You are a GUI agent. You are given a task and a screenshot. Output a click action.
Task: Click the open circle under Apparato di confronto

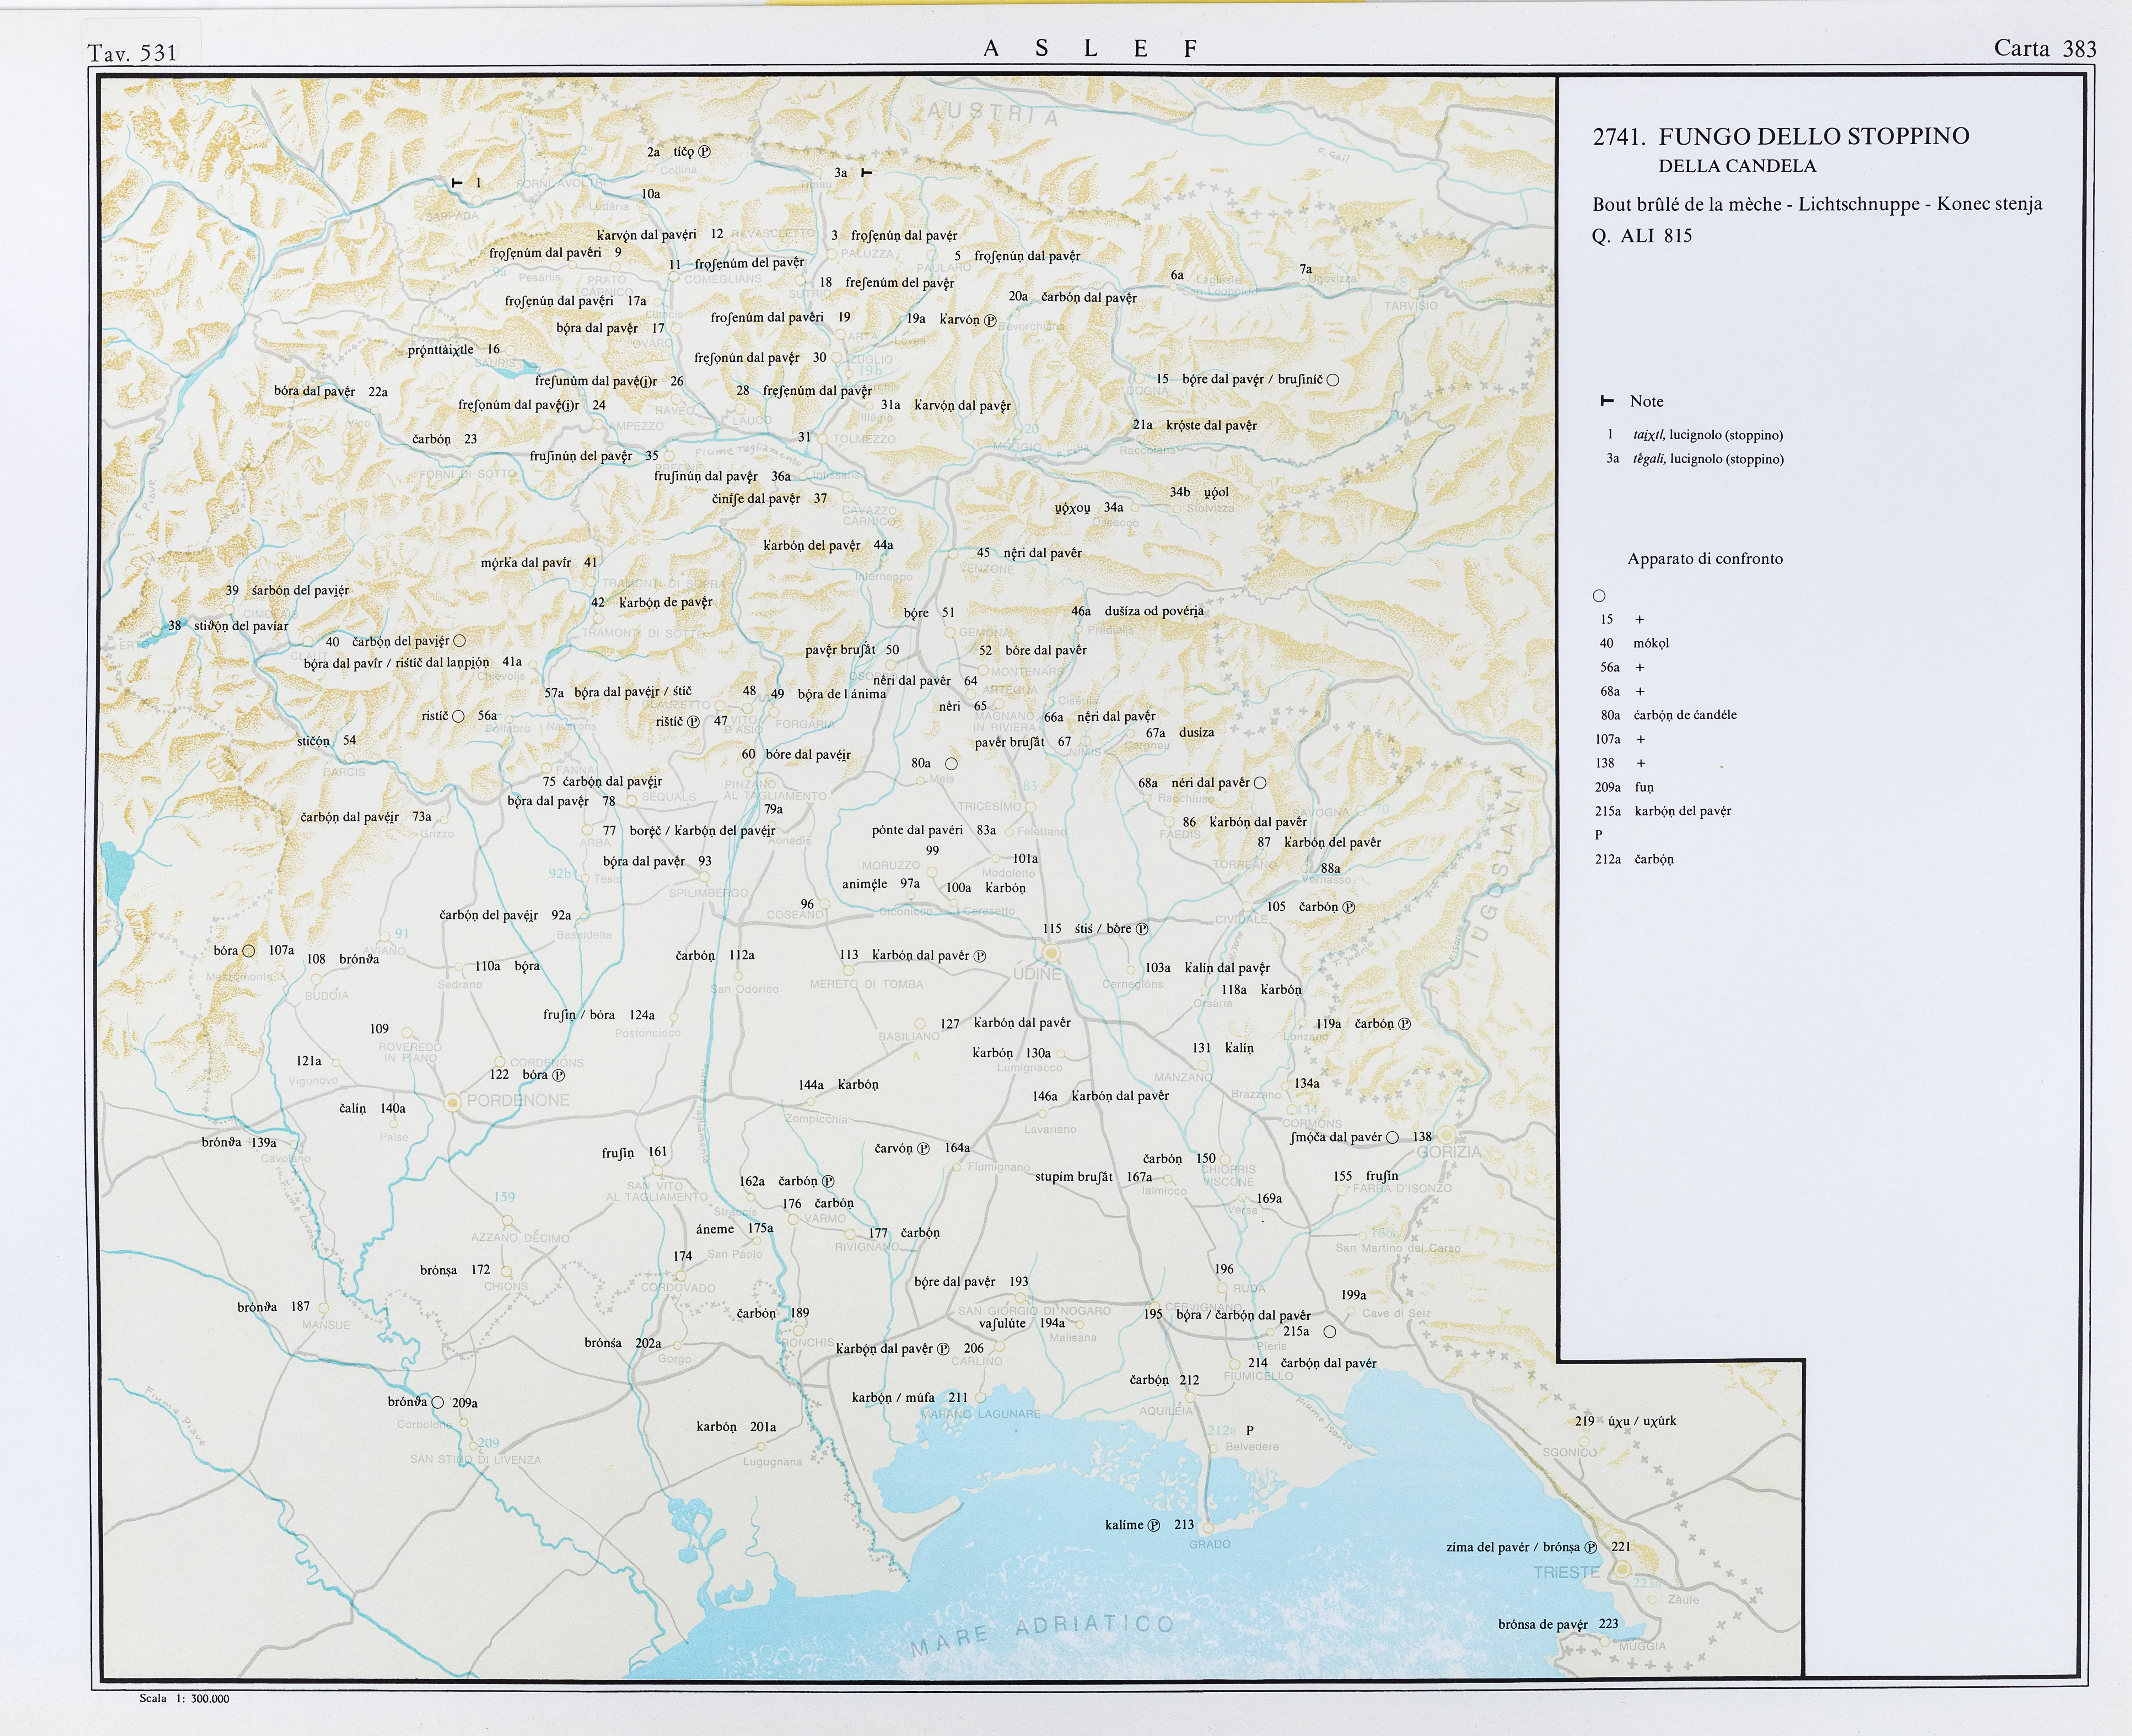pos(1599,596)
